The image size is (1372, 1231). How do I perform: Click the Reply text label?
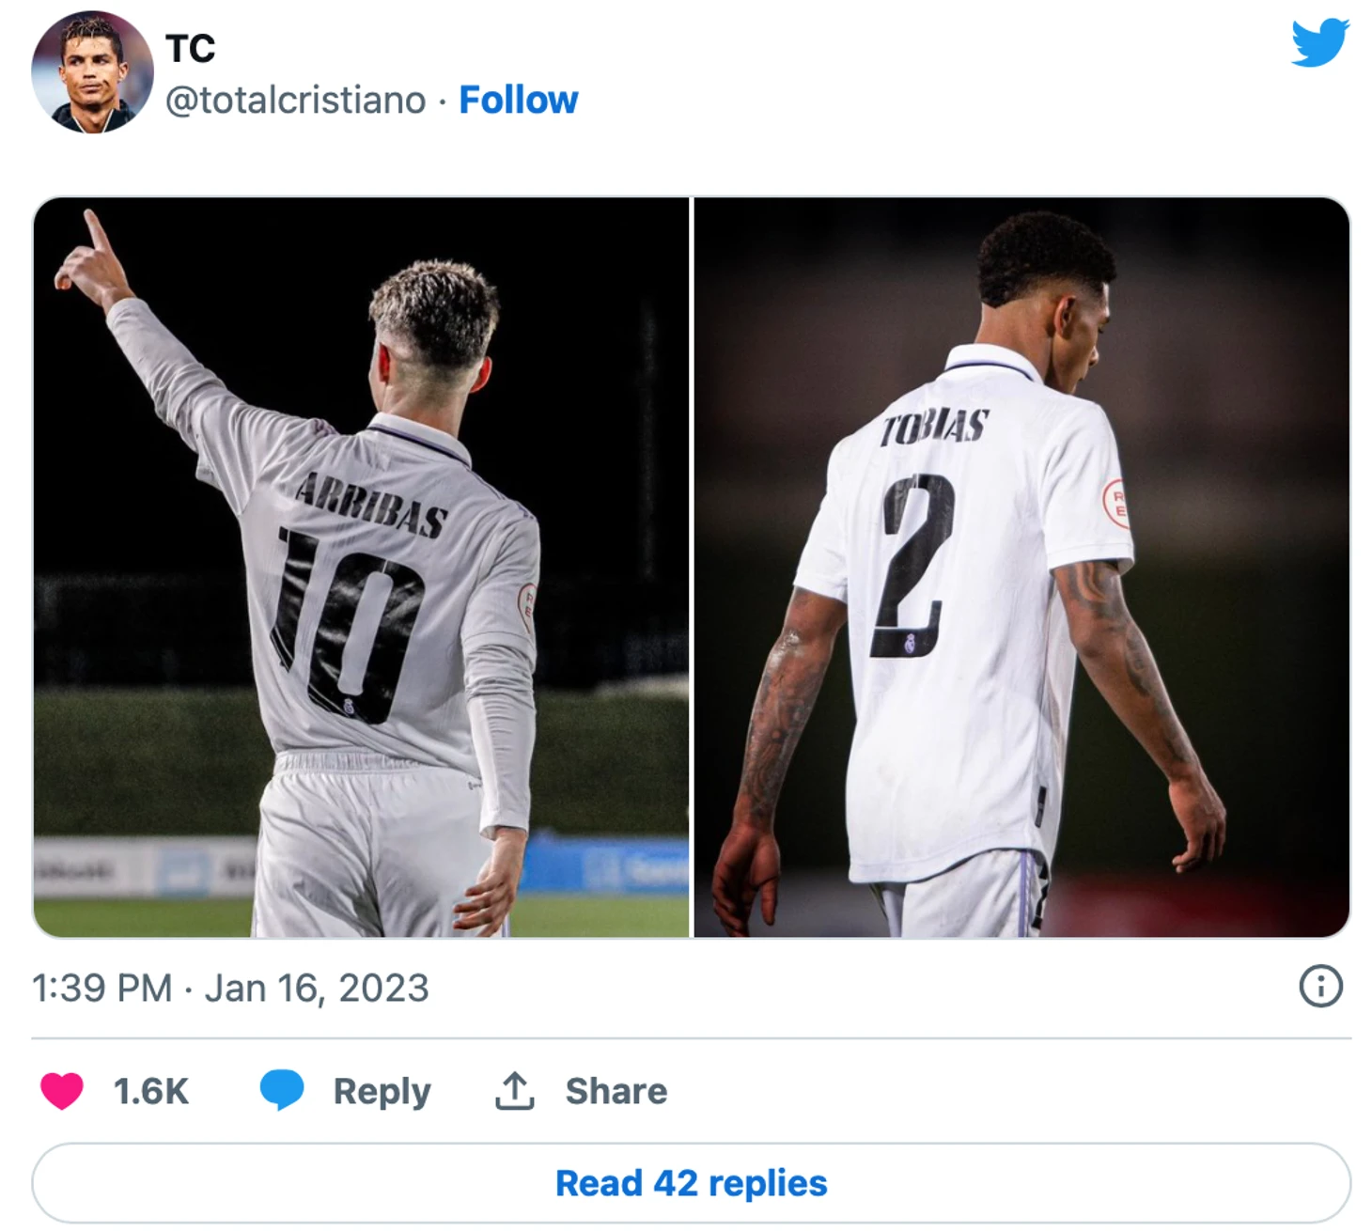(x=382, y=1092)
